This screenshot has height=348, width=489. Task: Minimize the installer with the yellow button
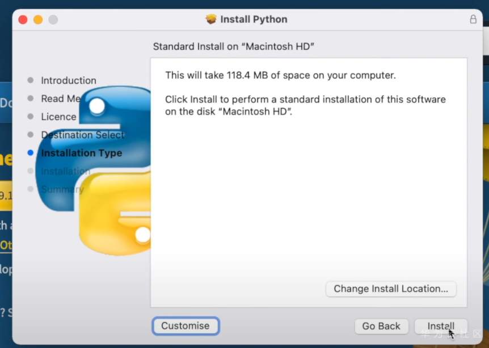pos(38,20)
